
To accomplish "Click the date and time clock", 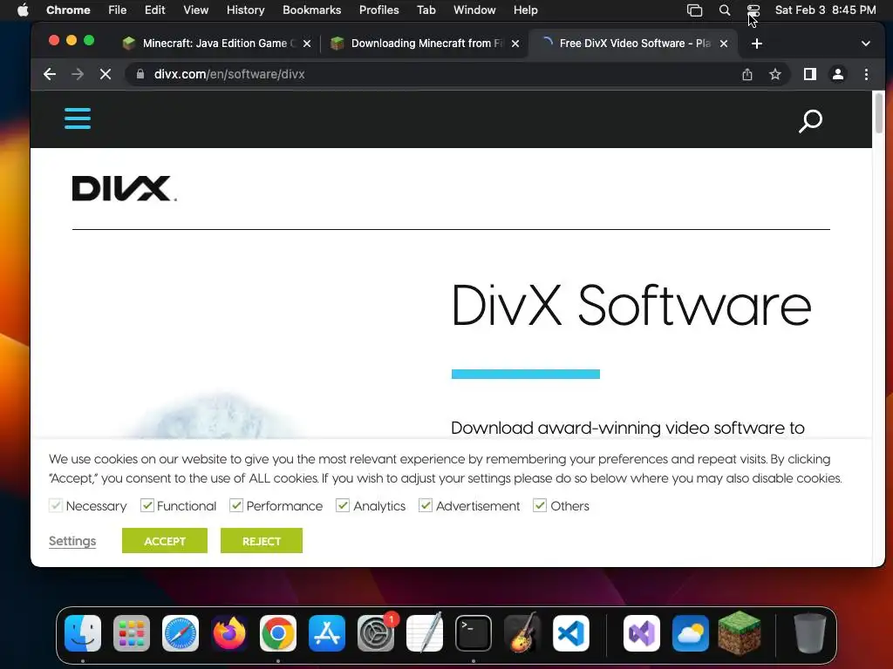I will [825, 10].
